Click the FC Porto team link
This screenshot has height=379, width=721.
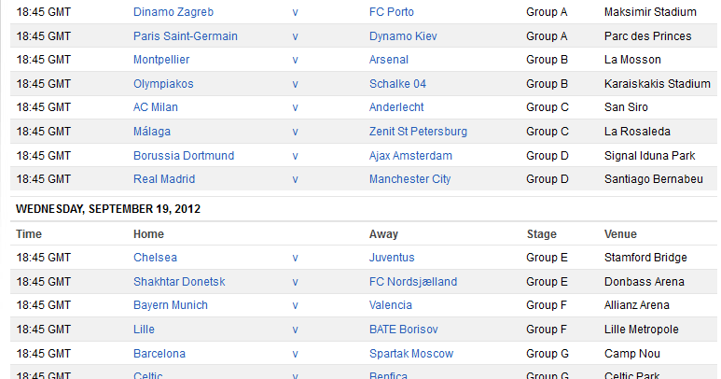(x=391, y=12)
